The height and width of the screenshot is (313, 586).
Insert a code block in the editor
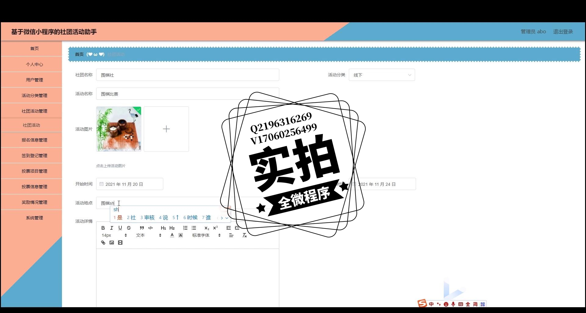tap(150, 228)
